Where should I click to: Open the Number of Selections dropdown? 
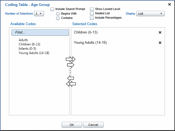click(39, 14)
